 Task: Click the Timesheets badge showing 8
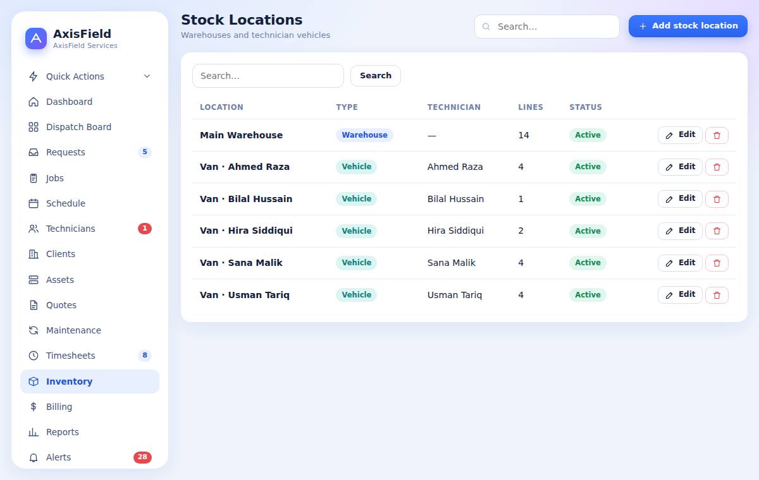[145, 356]
